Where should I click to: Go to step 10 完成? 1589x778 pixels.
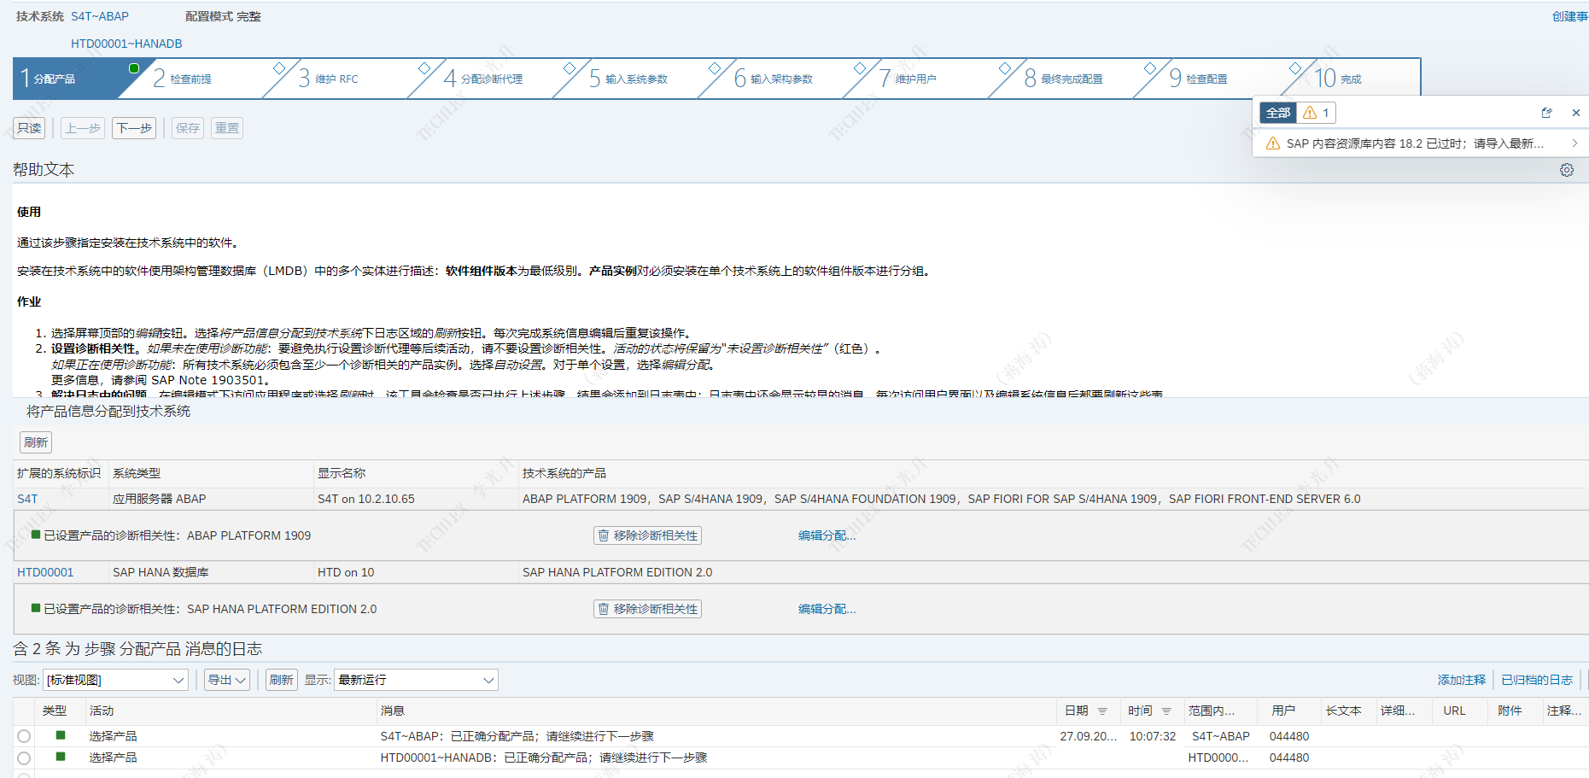pyautogui.click(x=1339, y=79)
